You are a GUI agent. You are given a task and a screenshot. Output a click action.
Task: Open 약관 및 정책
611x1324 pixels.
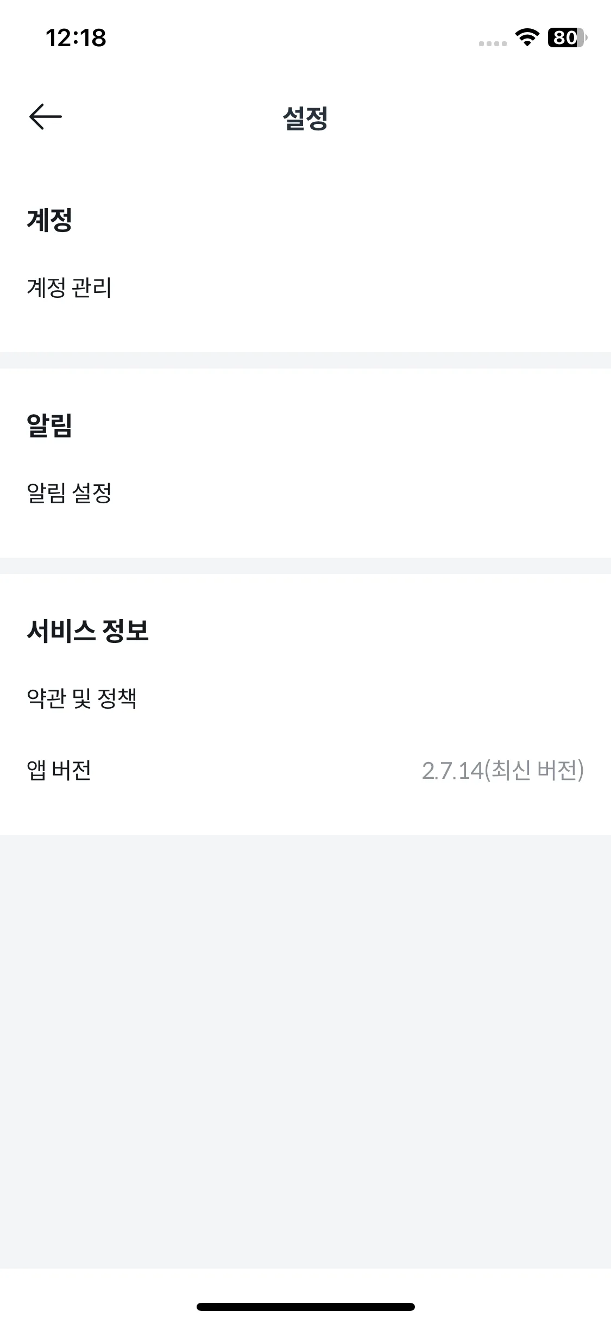point(305,698)
